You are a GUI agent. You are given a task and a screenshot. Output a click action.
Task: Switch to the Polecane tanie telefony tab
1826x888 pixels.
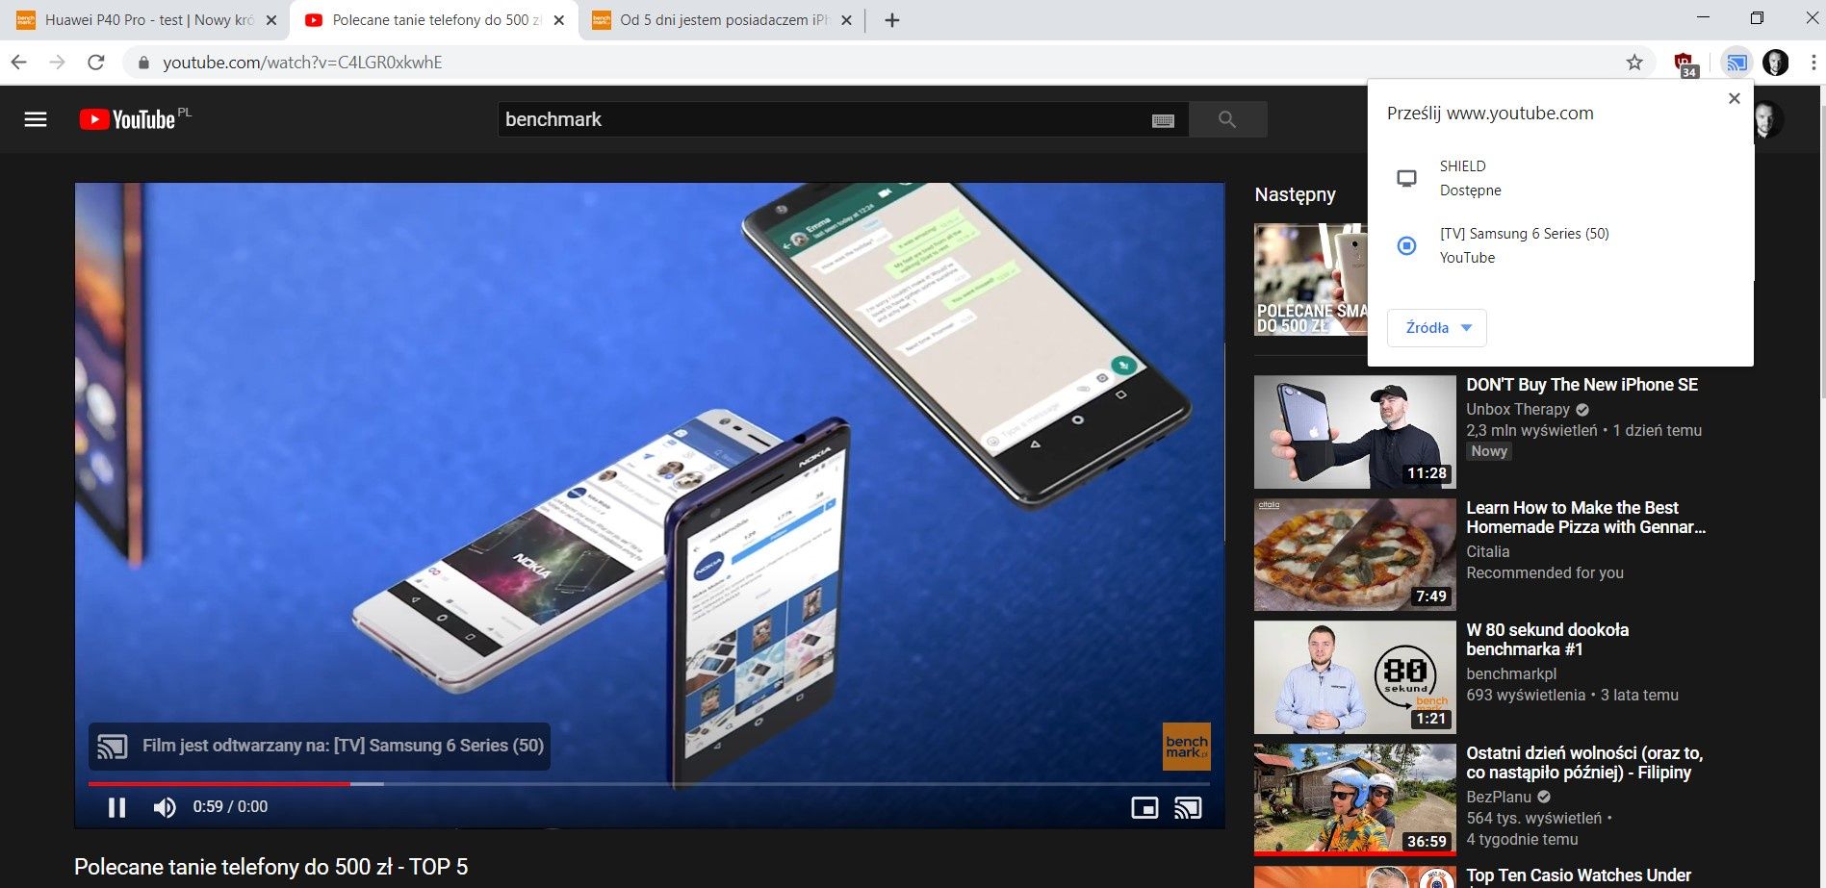(433, 20)
